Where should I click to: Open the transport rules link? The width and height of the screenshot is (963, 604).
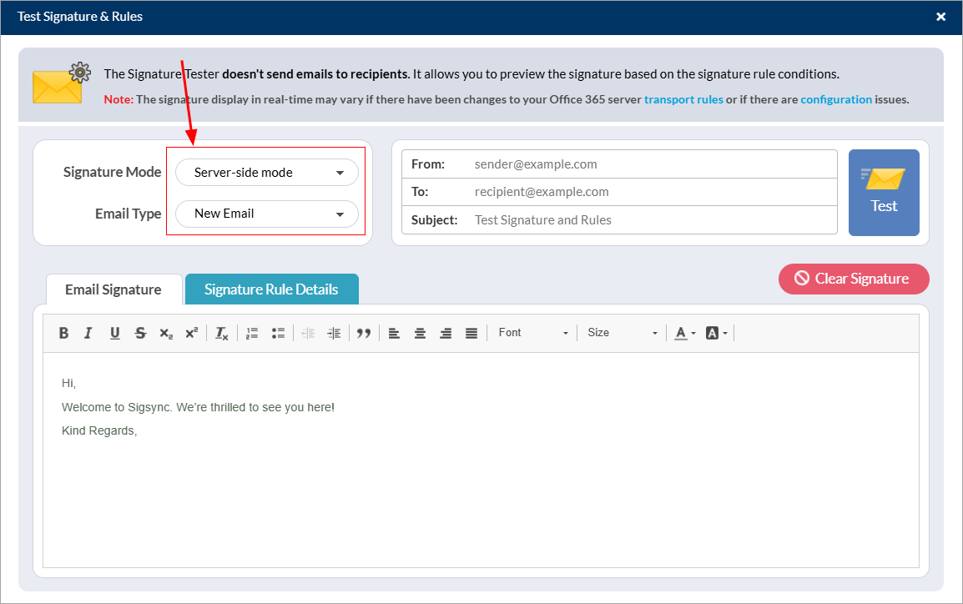pos(683,99)
